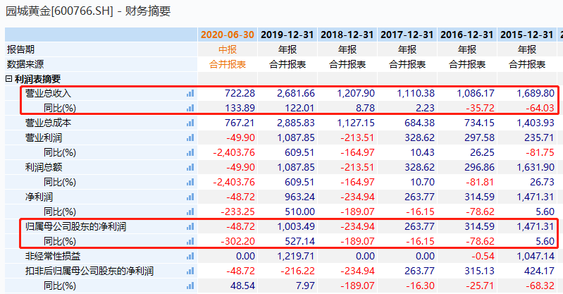Select the 2019-12-31 column header
This screenshot has height=294, width=563.
pyautogui.click(x=287, y=35)
